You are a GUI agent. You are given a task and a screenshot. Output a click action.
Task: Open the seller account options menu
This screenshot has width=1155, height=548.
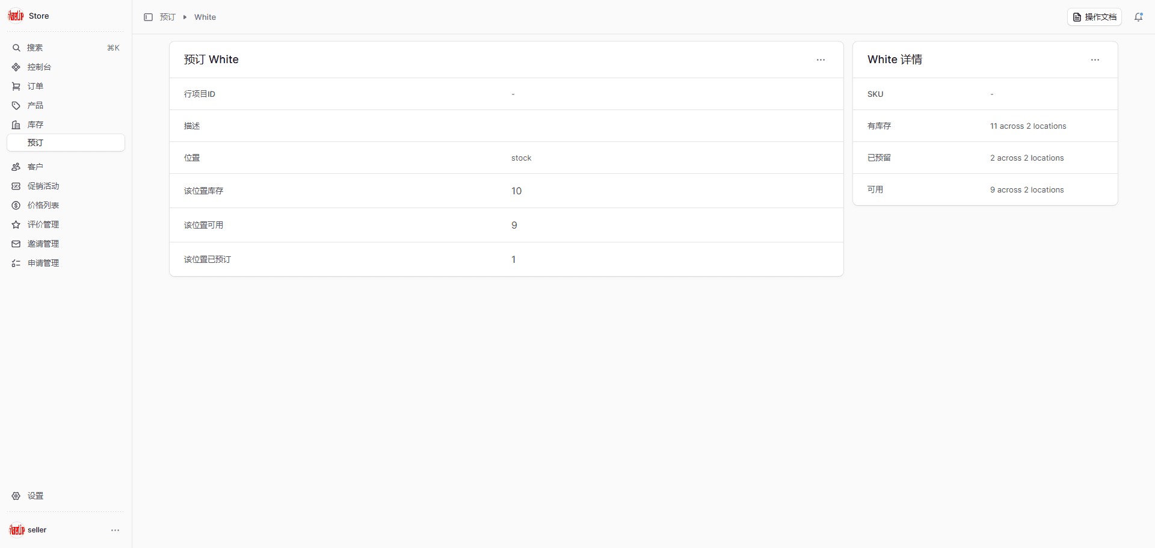pos(115,530)
